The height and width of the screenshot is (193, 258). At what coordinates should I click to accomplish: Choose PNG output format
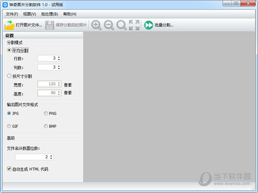pos(46,113)
